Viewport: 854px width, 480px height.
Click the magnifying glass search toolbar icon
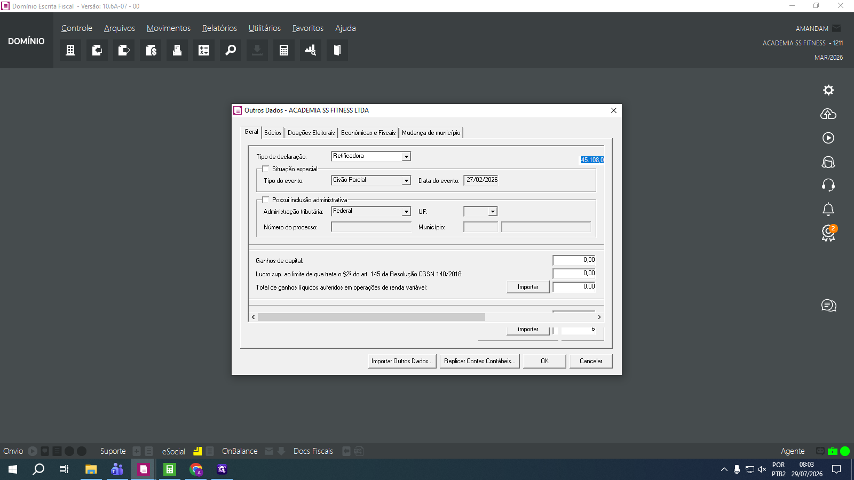231,50
